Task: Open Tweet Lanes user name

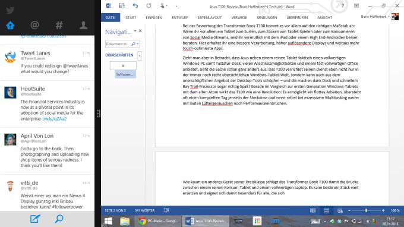Action: (x=35, y=53)
